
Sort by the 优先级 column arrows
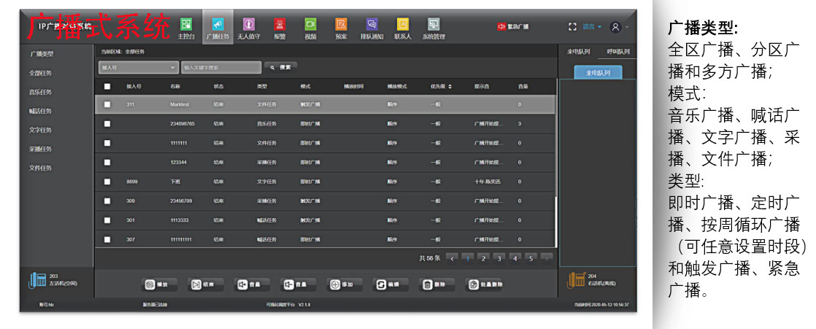[x=450, y=86]
